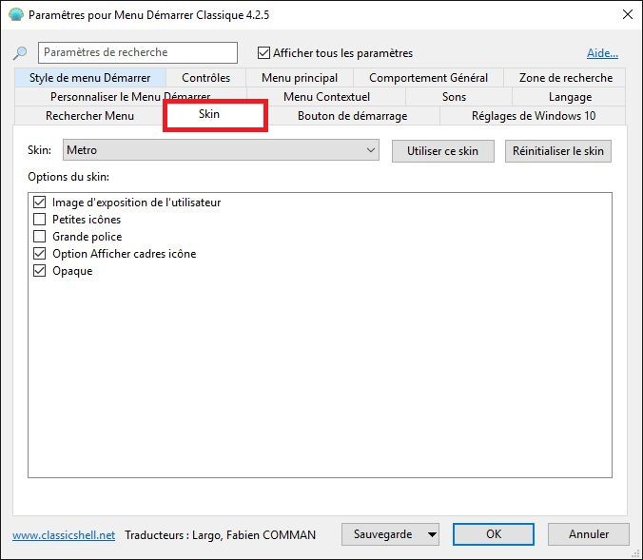Click the Annuler button

[589, 534]
